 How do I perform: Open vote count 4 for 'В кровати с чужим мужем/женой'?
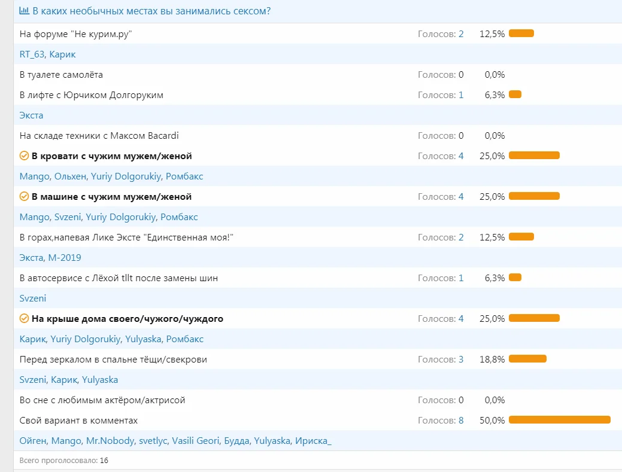coord(461,156)
